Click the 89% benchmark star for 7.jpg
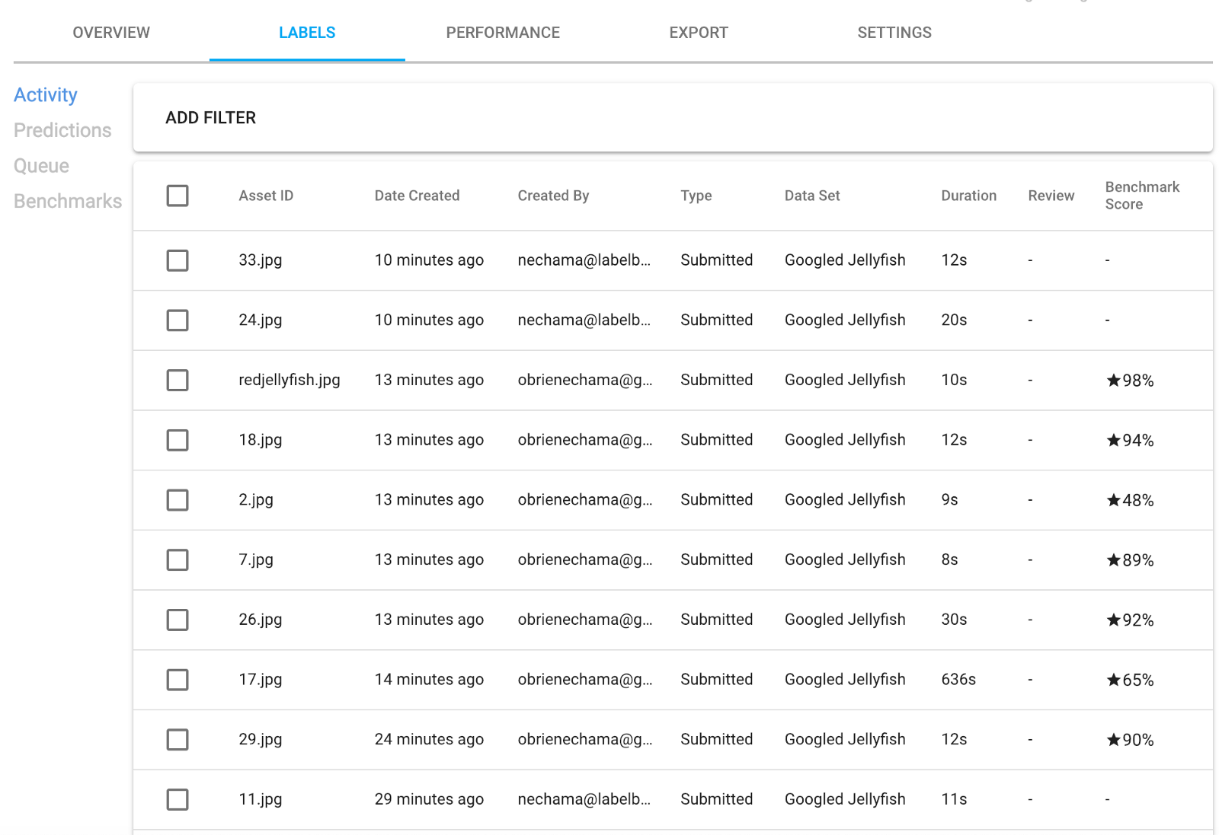This screenshot has width=1219, height=835. (x=1113, y=560)
